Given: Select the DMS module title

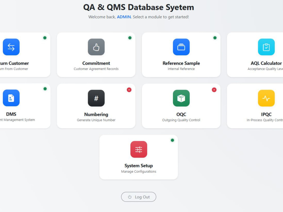Looking at the screenshot, I should (11, 114).
